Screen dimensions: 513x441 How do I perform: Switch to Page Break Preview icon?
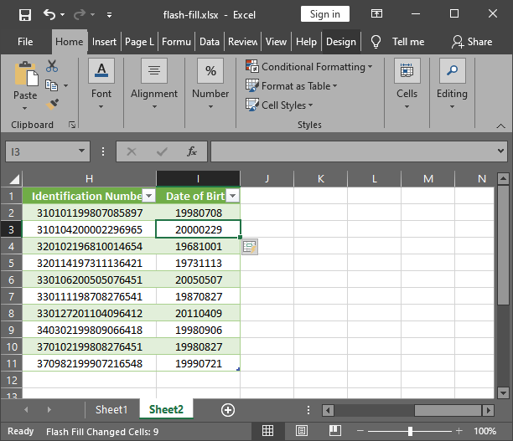pyautogui.click(x=335, y=431)
